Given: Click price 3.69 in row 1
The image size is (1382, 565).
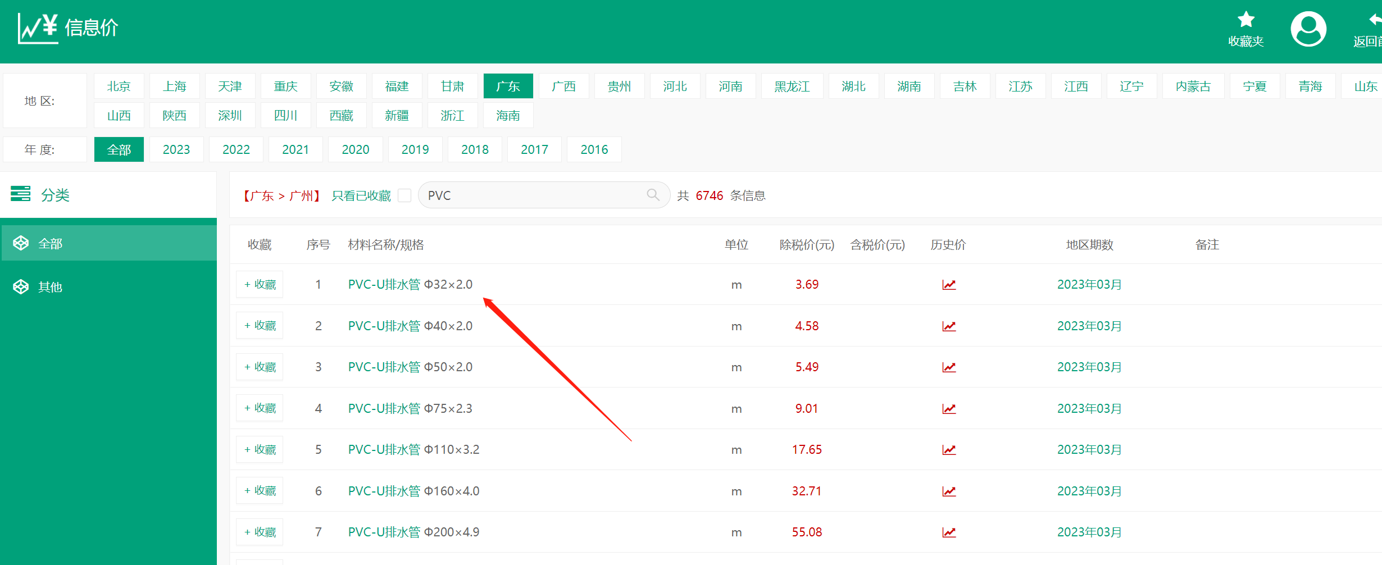Looking at the screenshot, I should (x=807, y=284).
